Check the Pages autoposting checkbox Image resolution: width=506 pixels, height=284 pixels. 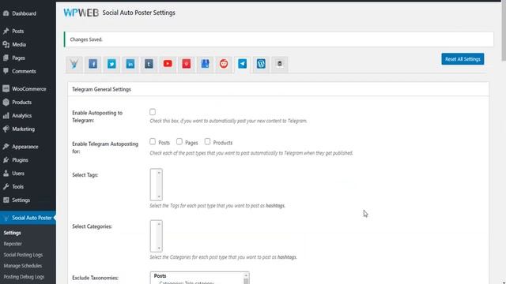(x=179, y=142)
